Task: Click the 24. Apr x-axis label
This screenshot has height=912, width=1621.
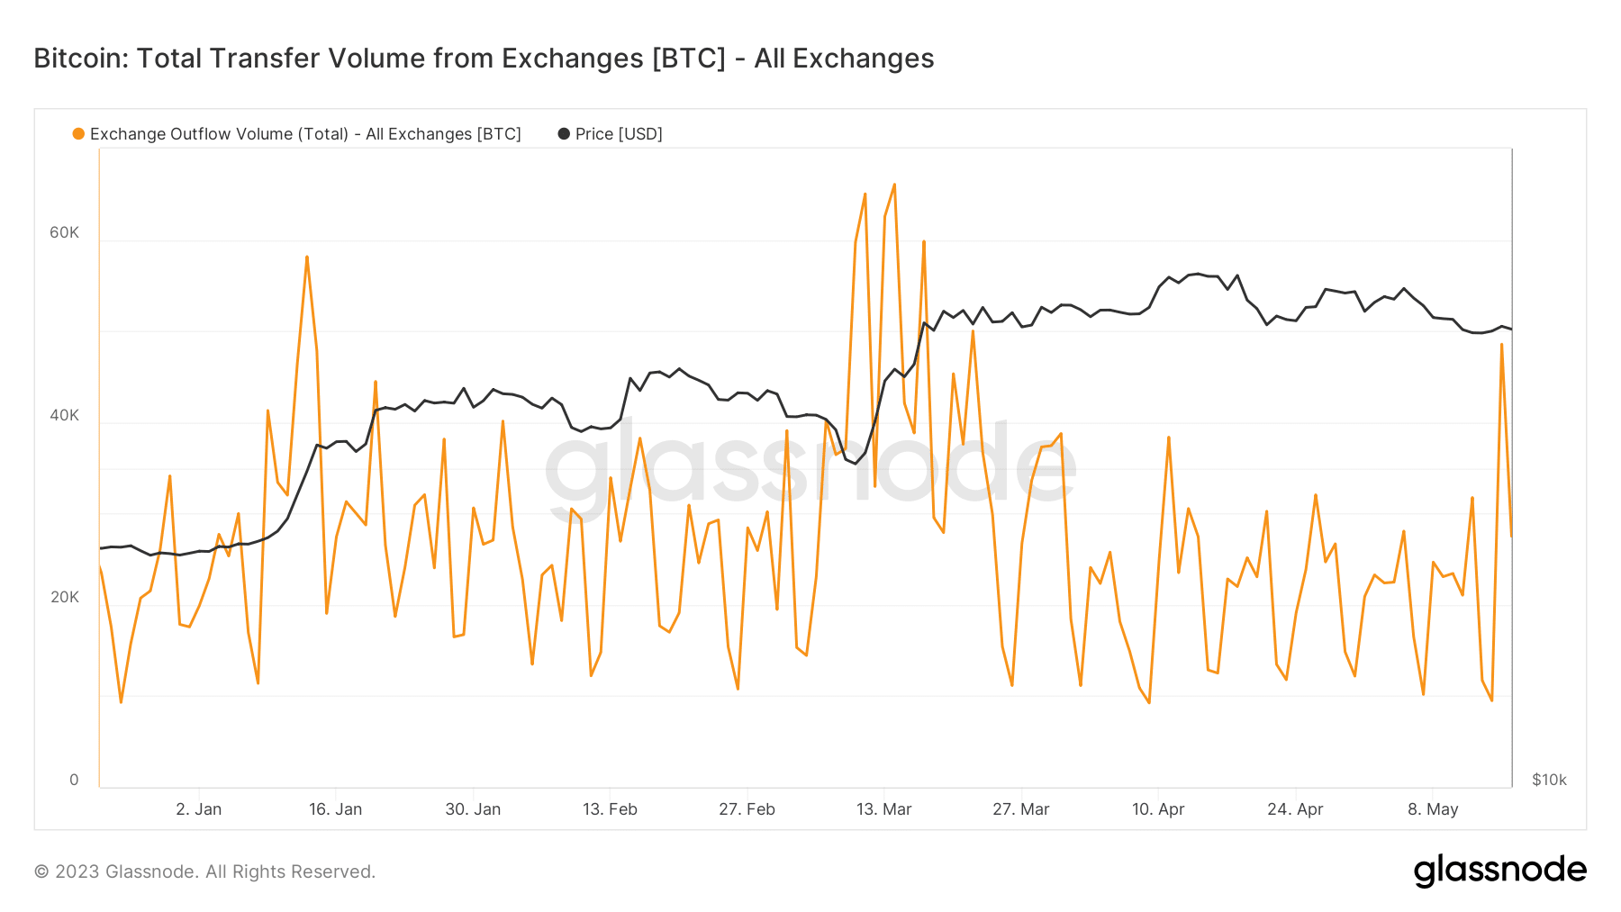Action: coord(1295,809)
